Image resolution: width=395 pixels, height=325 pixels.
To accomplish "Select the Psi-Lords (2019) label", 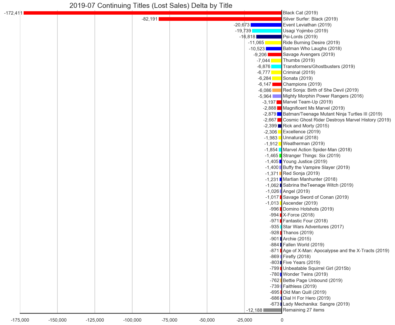I will pyautogui.click(x=300, y=37).
